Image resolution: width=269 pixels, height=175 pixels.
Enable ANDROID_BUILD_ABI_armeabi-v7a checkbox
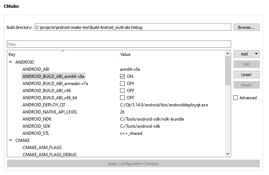[123, 84]
